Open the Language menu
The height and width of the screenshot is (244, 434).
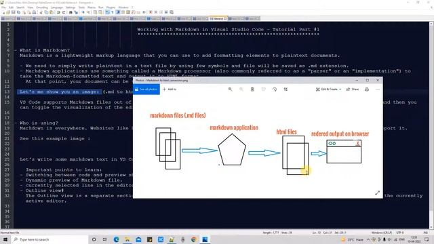(x=57, y=7)
